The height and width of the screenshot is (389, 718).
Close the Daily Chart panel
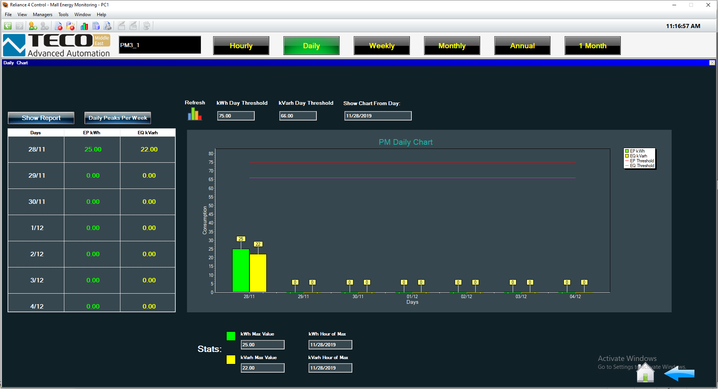pyautogui.click(x=712, y=63)
